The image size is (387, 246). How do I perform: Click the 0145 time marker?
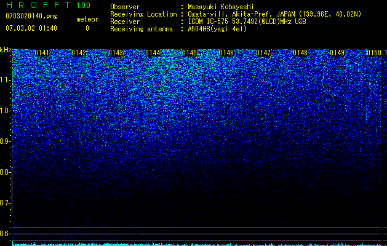(x=190, y=53)
